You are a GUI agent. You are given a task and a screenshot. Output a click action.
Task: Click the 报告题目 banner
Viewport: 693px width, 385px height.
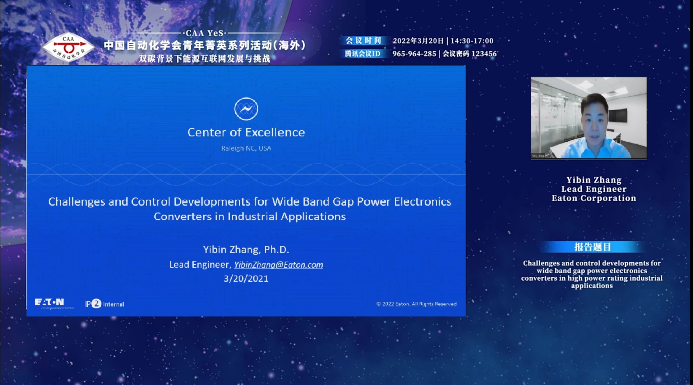[592, 247]
